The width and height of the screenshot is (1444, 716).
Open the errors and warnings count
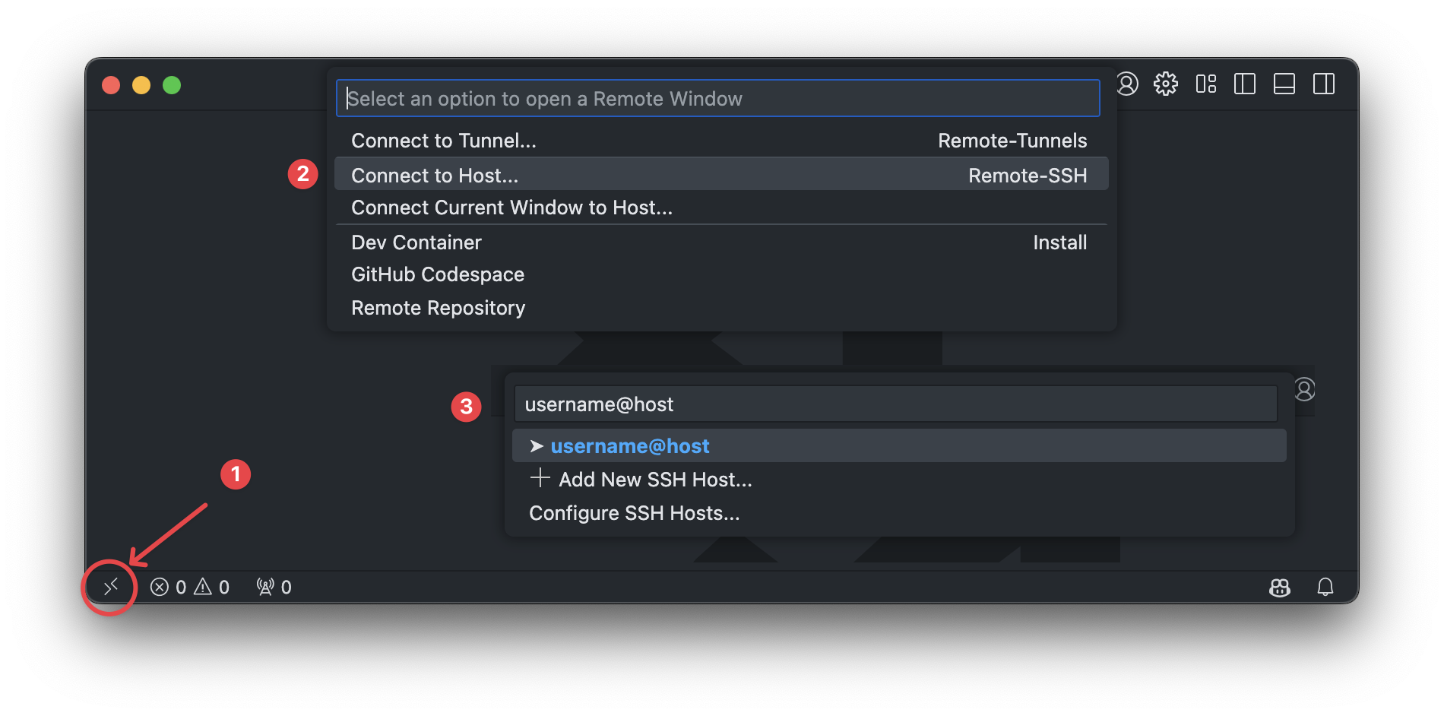[190, 588]
